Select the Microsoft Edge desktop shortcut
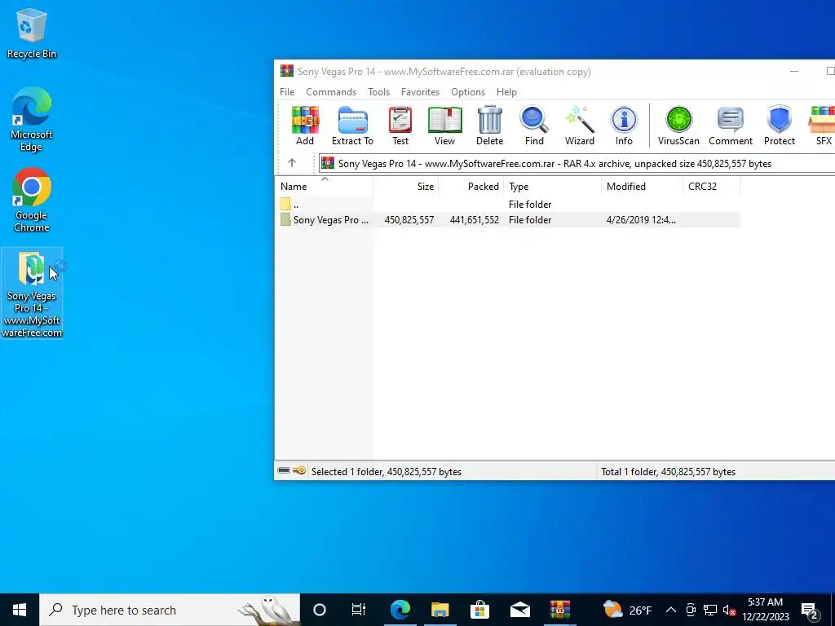Screen dimensions: 835x626 [x=32, y=119]
